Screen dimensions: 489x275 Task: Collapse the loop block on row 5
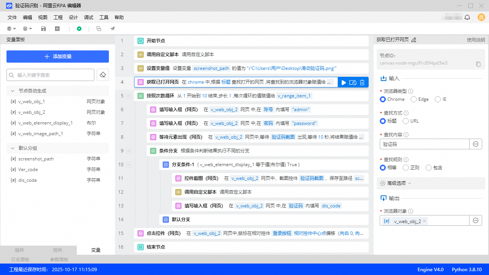(x=129, y=96)
